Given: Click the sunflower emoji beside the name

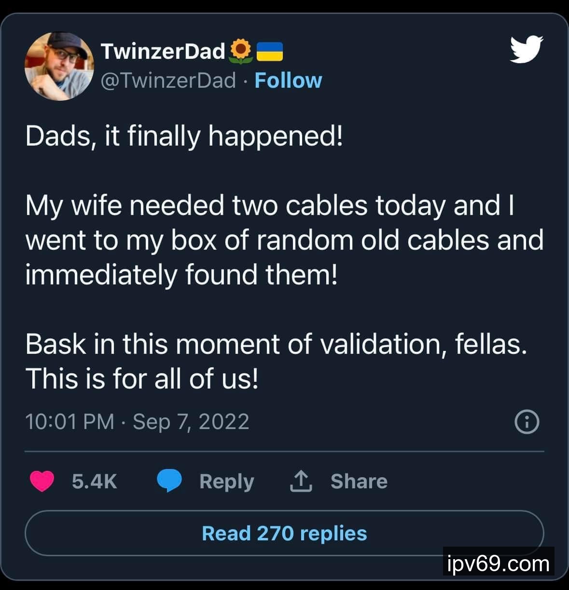Looking at the screenshot, I should (241, 52).
